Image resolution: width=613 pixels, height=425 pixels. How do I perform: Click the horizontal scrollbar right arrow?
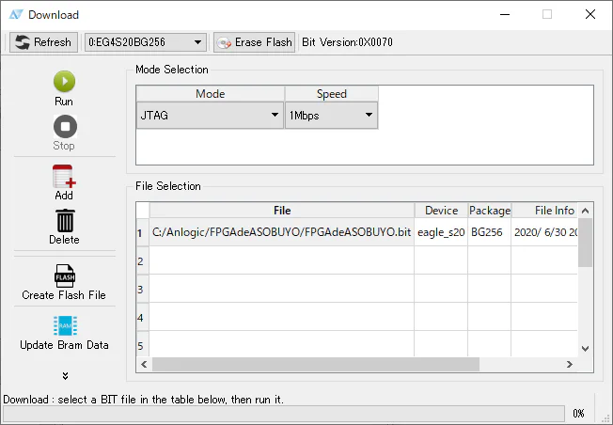569,365
